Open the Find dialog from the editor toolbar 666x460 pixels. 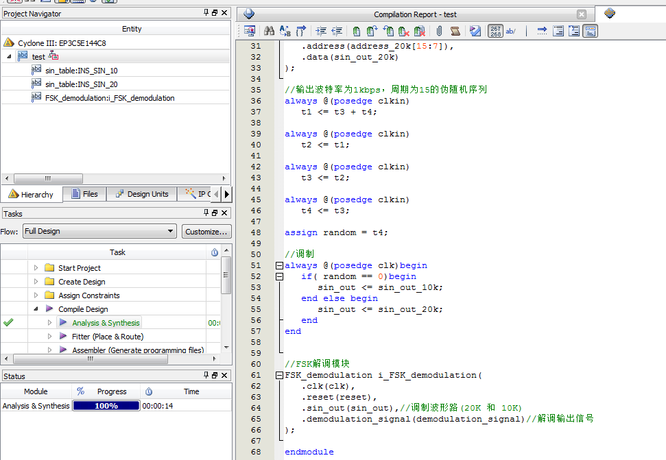[x=270, y=31]
